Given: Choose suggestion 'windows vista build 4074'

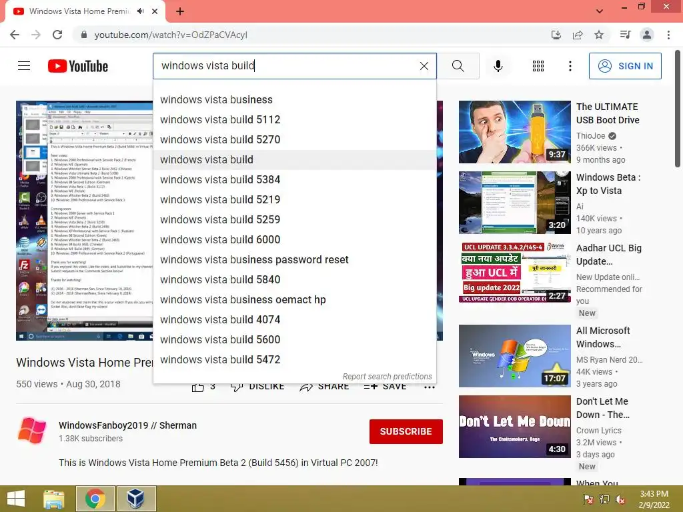Looking at the screenshot, I should [x=294, y=320].
